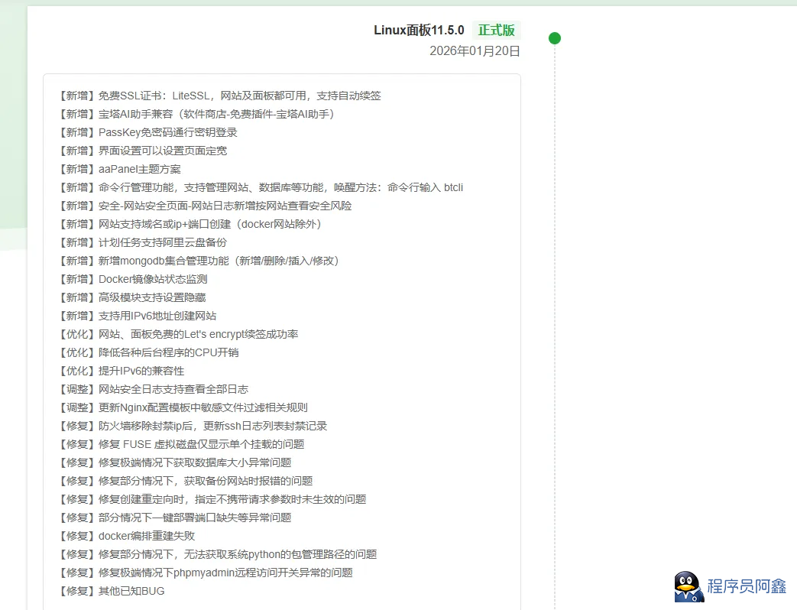This screenshot has width=797, height=610.
Task: Click the green timeline dot marker
Action: pos(555,38)
